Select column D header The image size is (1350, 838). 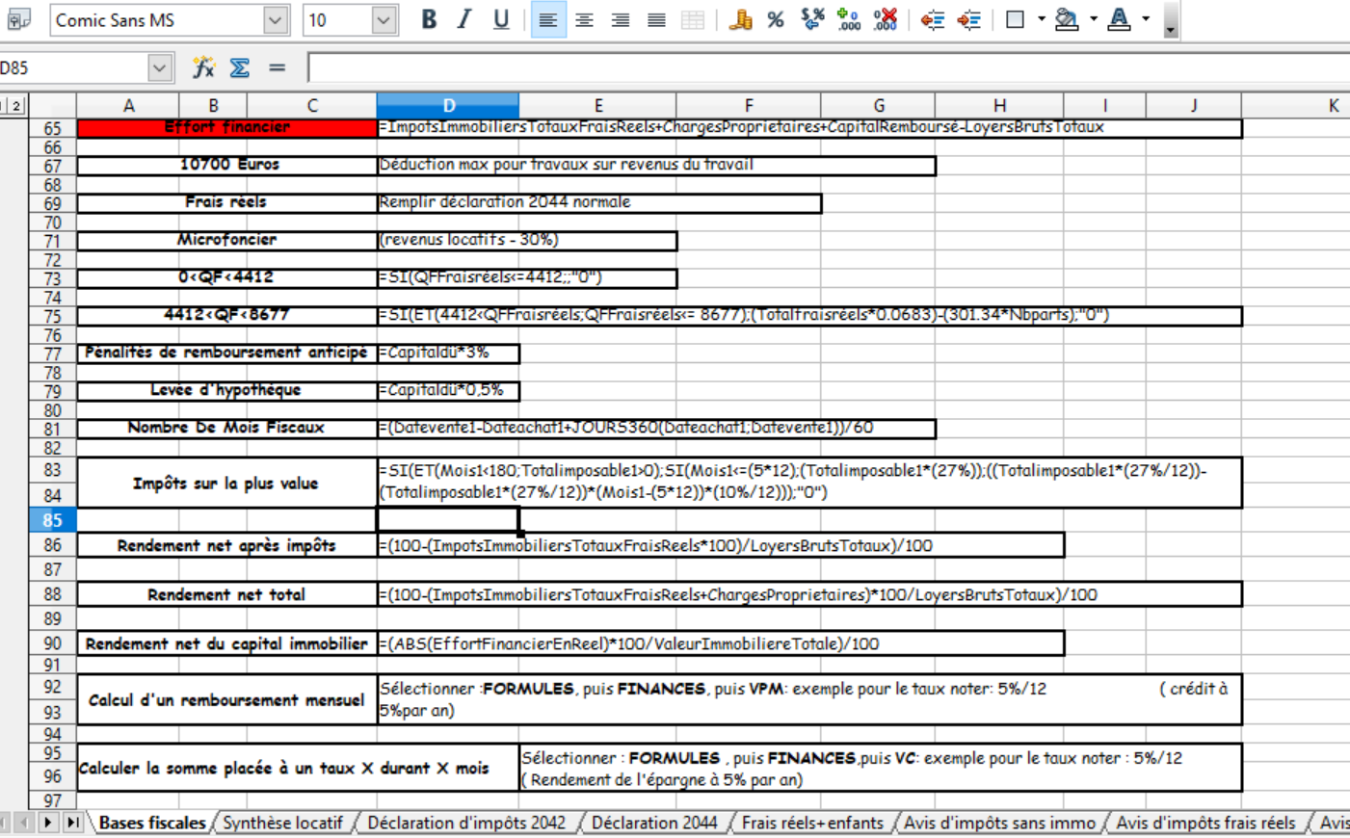coord(448,105)
